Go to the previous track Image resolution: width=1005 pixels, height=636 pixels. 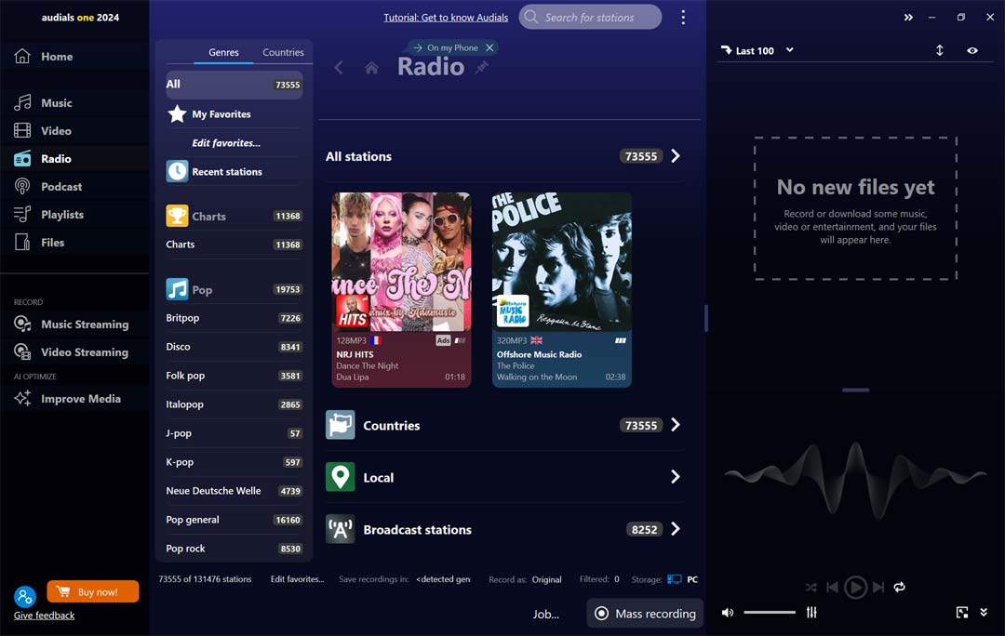832,587
